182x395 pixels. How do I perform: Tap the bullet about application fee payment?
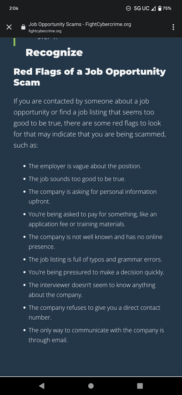coord(92,219)
